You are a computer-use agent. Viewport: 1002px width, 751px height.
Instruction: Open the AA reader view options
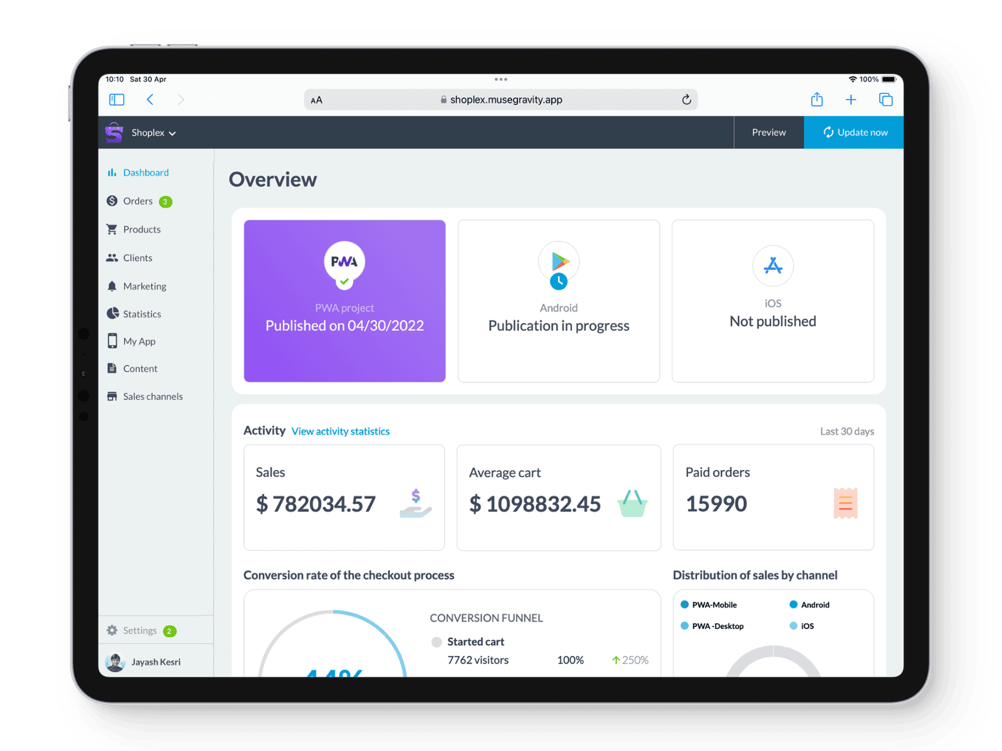point(316,100)
